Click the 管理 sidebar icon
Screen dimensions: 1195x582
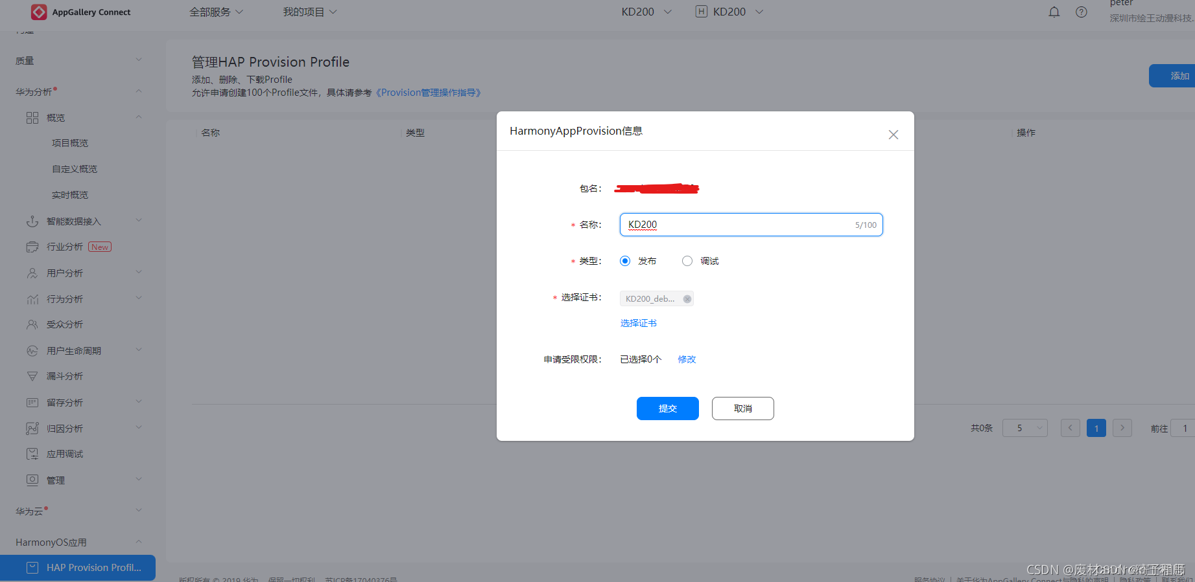click(x=32, y=480)
